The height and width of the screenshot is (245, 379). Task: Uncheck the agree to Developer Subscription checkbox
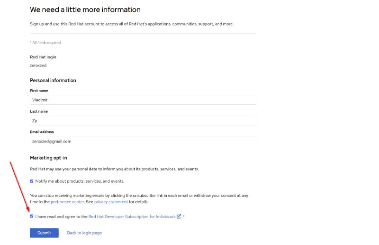click(31, 216)
